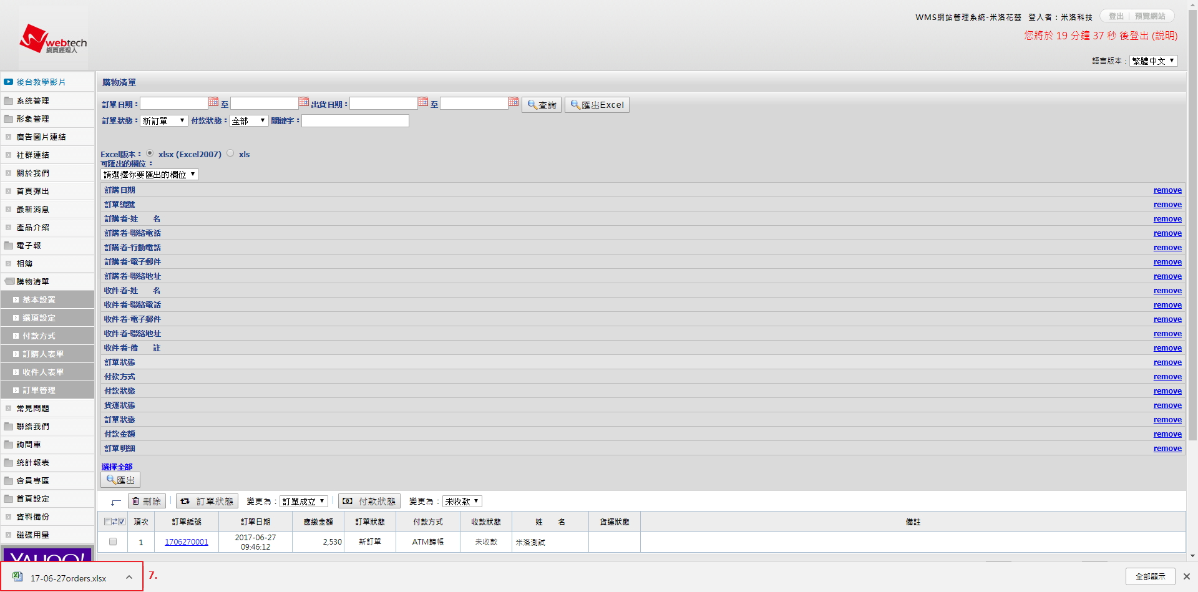1198x592 pixels.
Task: Click the Excel file icon in downloads bar
Action: click(x=17, y=577)
